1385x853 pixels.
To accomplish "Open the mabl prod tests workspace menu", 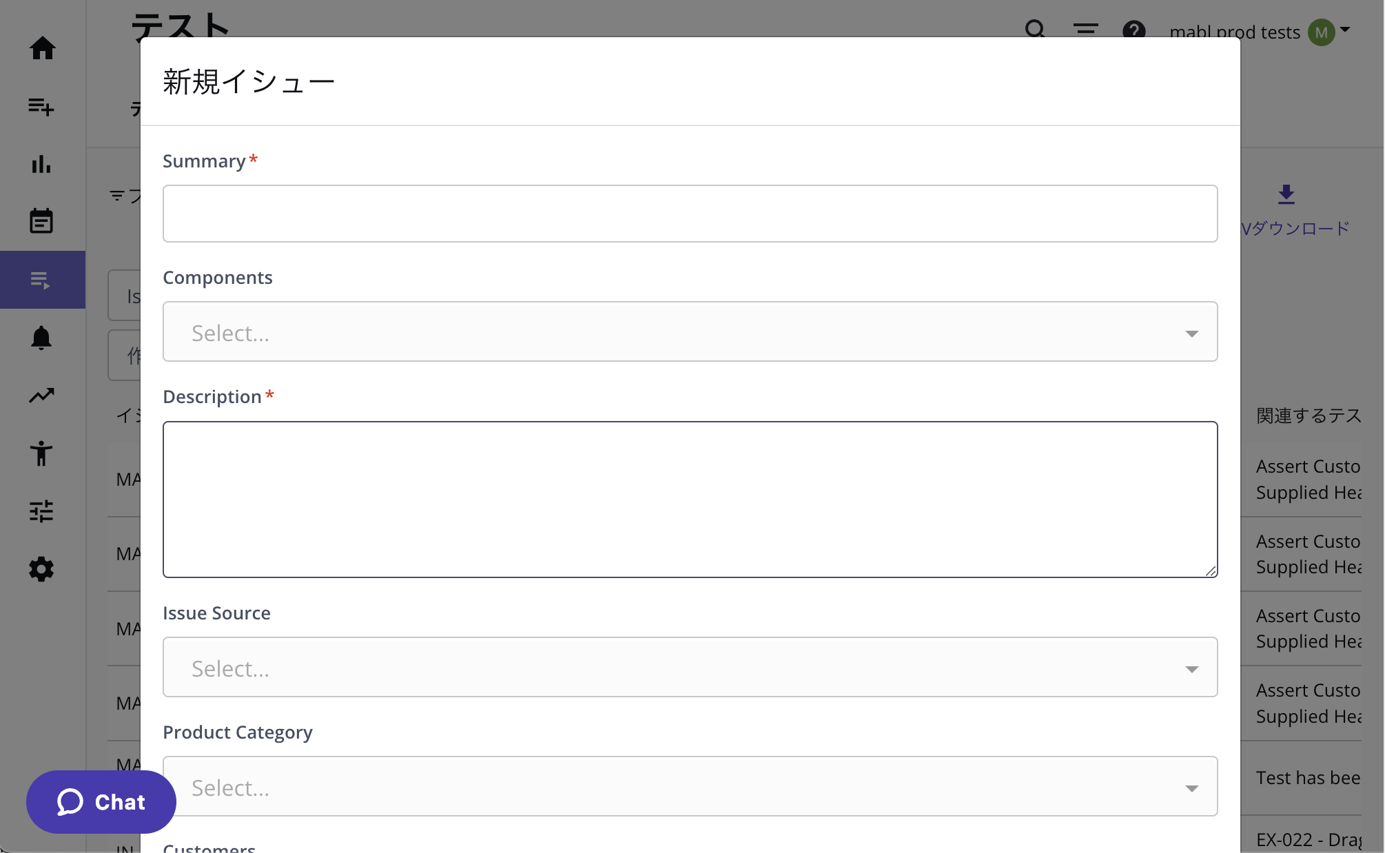I will [1234, 32].
